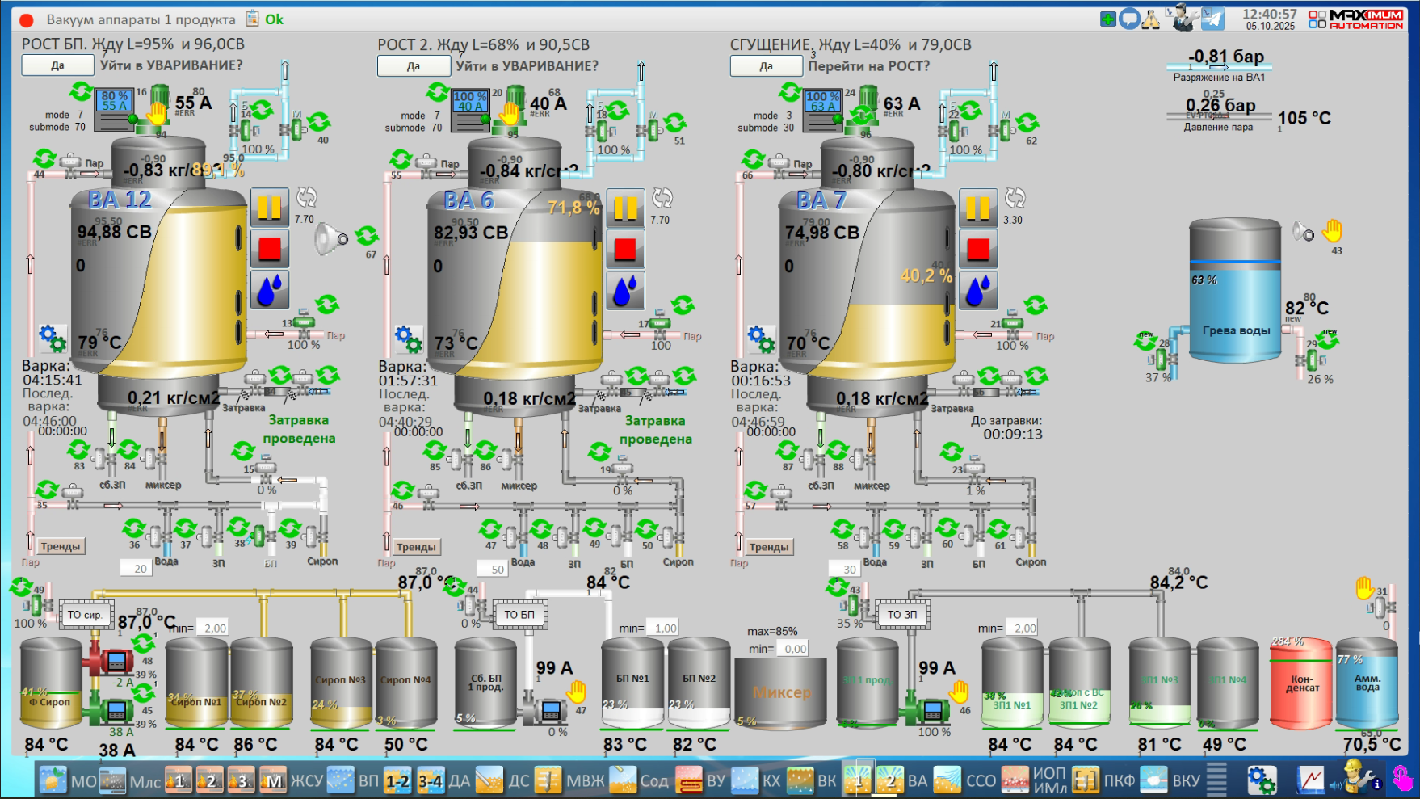Click the min= 2,00 field above Сироп №1

[215, 628]
